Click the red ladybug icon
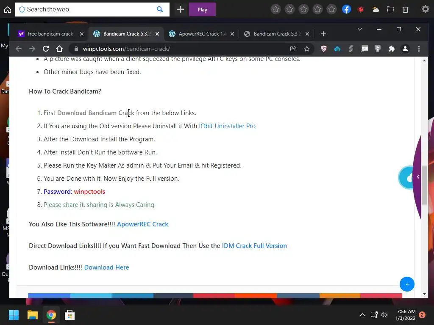 point(360,9)
